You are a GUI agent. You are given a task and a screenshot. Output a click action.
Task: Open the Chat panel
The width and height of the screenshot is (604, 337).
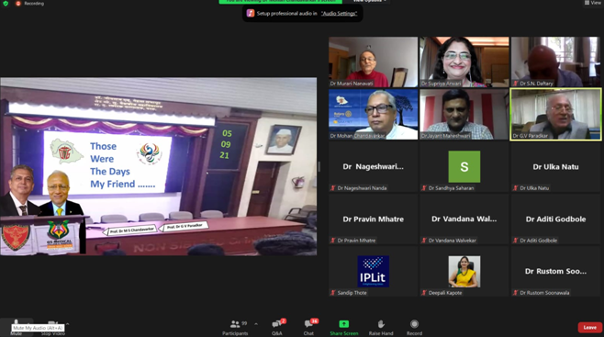(309, 328)
